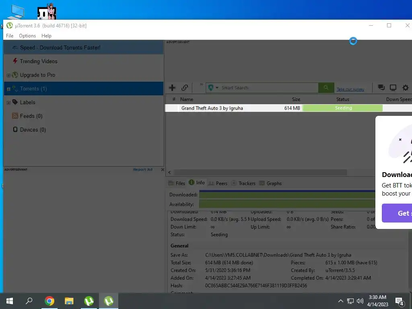The width and height of the screenshot is (412, 309).
Task: Click the active uTorrent taskbar icon
Action: (x=109, y=301)
